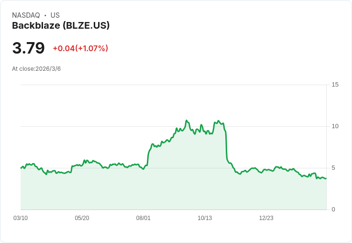Click the 12/23 x-axis date label
Screen dimensions: 352x243
pyautogui.click(x=266, y=218)
